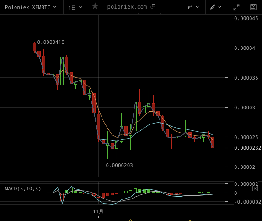Click the 11月 date axis label

[x=98, y=211]
